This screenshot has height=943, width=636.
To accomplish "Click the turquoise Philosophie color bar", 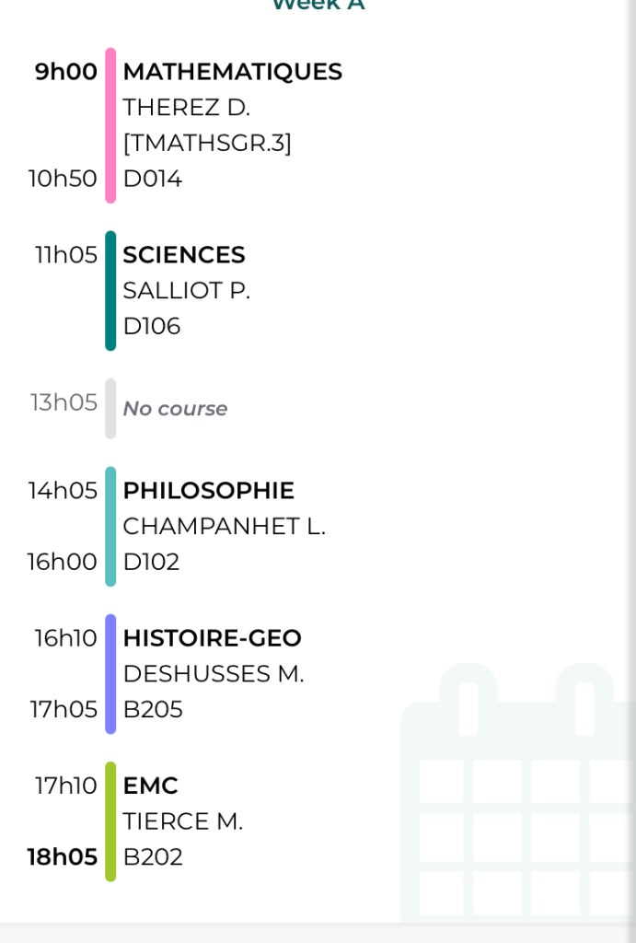I will click(110, 527).
